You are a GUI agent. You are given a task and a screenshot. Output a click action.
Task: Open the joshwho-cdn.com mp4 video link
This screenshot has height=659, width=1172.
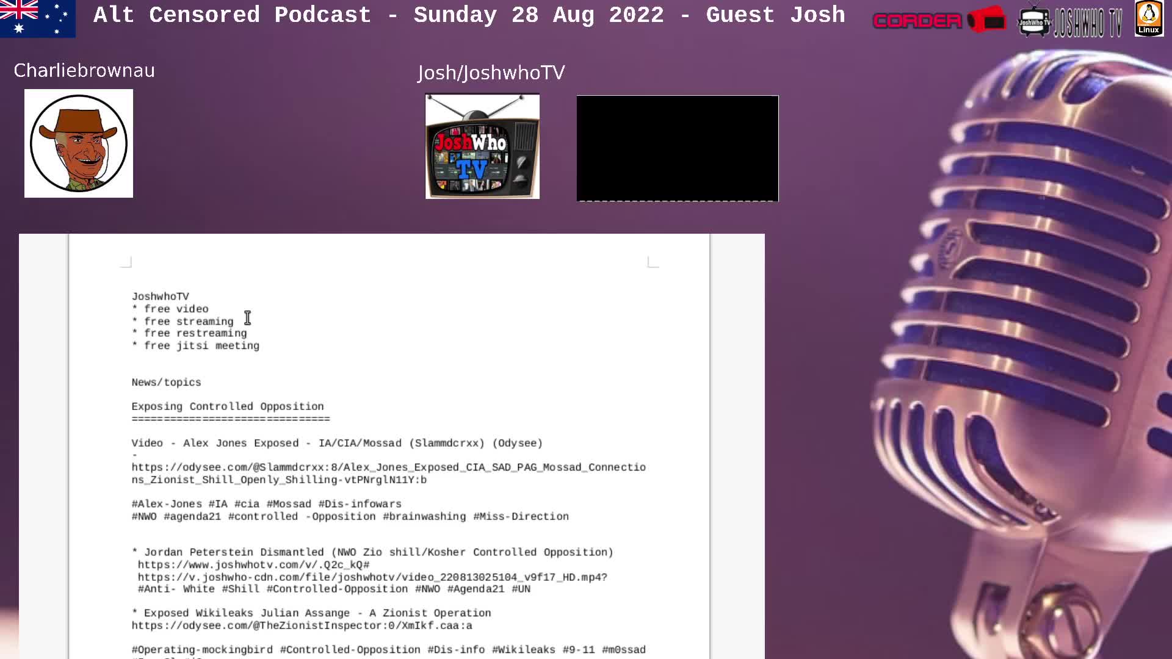click(x=372, y=577)
